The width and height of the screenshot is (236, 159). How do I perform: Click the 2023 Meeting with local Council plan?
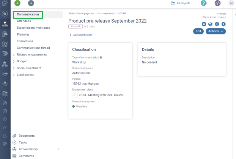[101, 95]
